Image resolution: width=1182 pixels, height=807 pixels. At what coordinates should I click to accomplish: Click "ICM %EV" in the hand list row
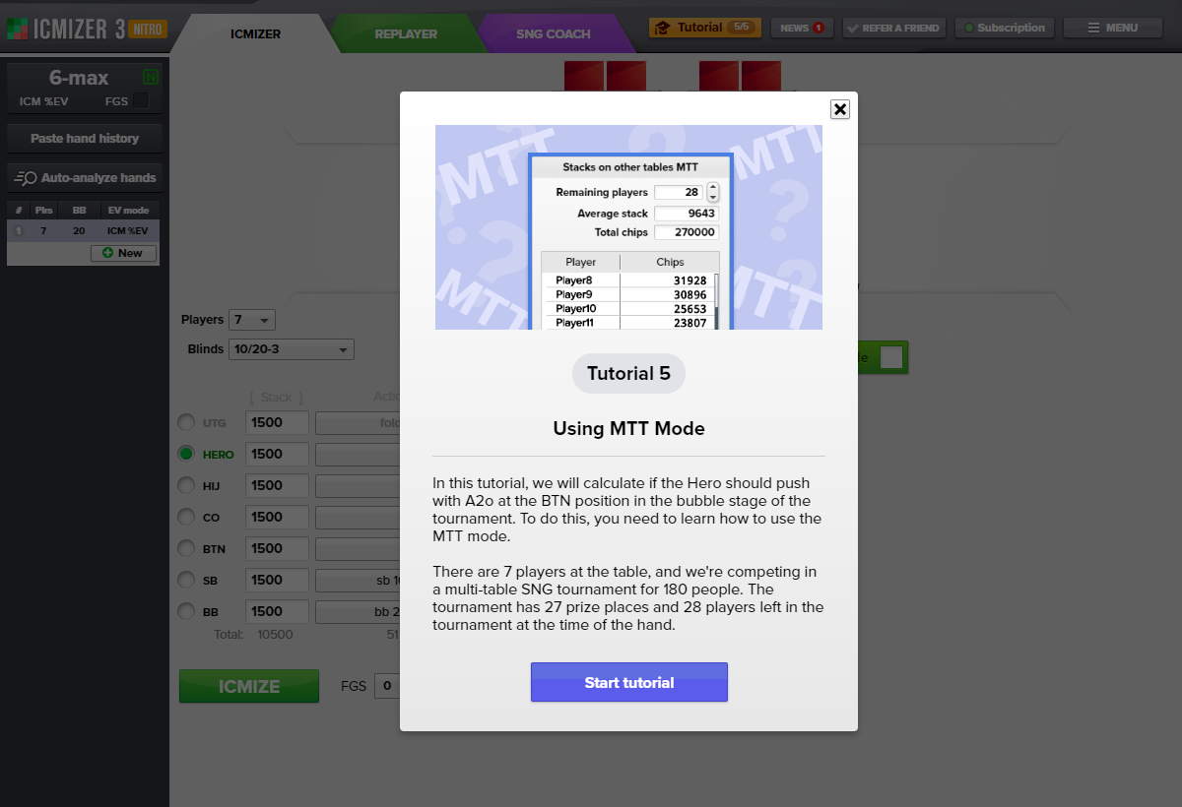pyautogui.click(x=128, y=231)
